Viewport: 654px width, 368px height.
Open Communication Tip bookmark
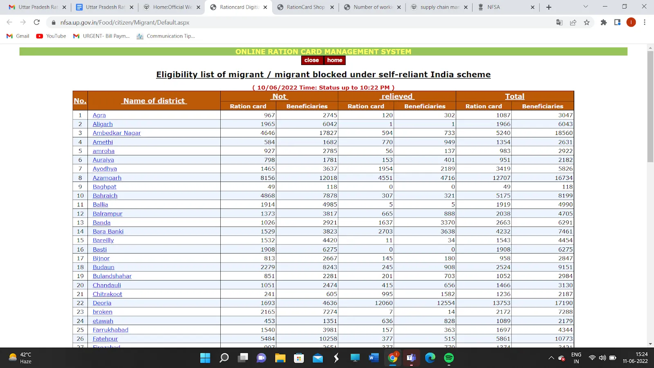(166, 36)
